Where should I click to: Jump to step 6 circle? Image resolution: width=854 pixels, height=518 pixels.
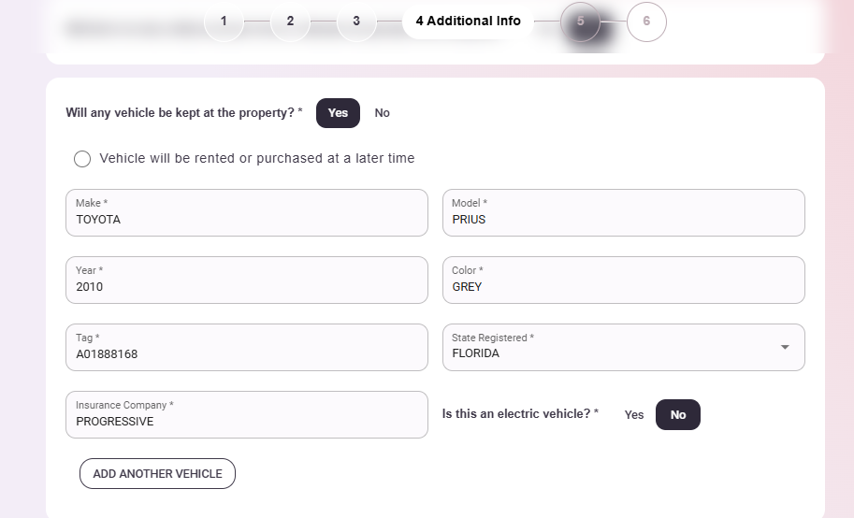646,22
